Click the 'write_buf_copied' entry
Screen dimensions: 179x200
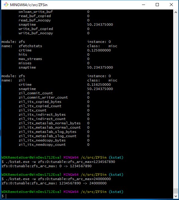[36, 29]
